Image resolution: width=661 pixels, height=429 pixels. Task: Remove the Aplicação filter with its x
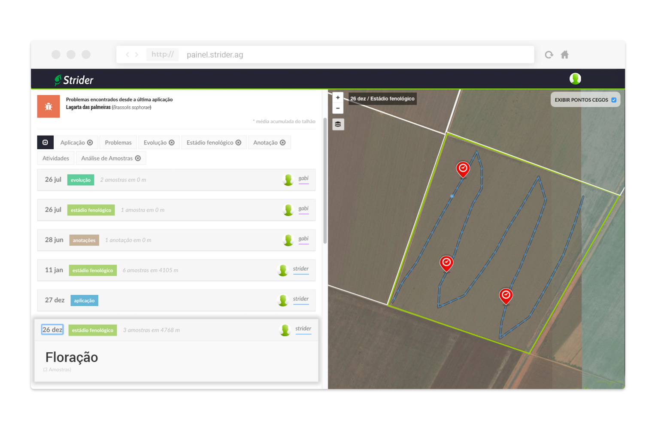(x=90, y=142)
